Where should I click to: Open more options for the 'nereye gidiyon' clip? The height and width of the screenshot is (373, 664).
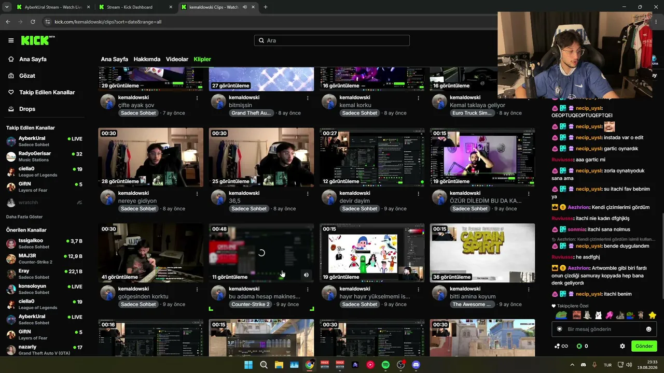click(197, 193)
